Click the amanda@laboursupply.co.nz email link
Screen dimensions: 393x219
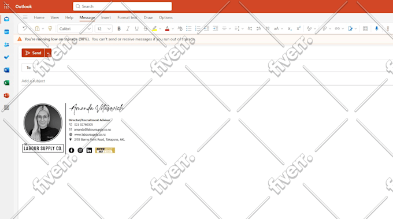coord(92,129)
